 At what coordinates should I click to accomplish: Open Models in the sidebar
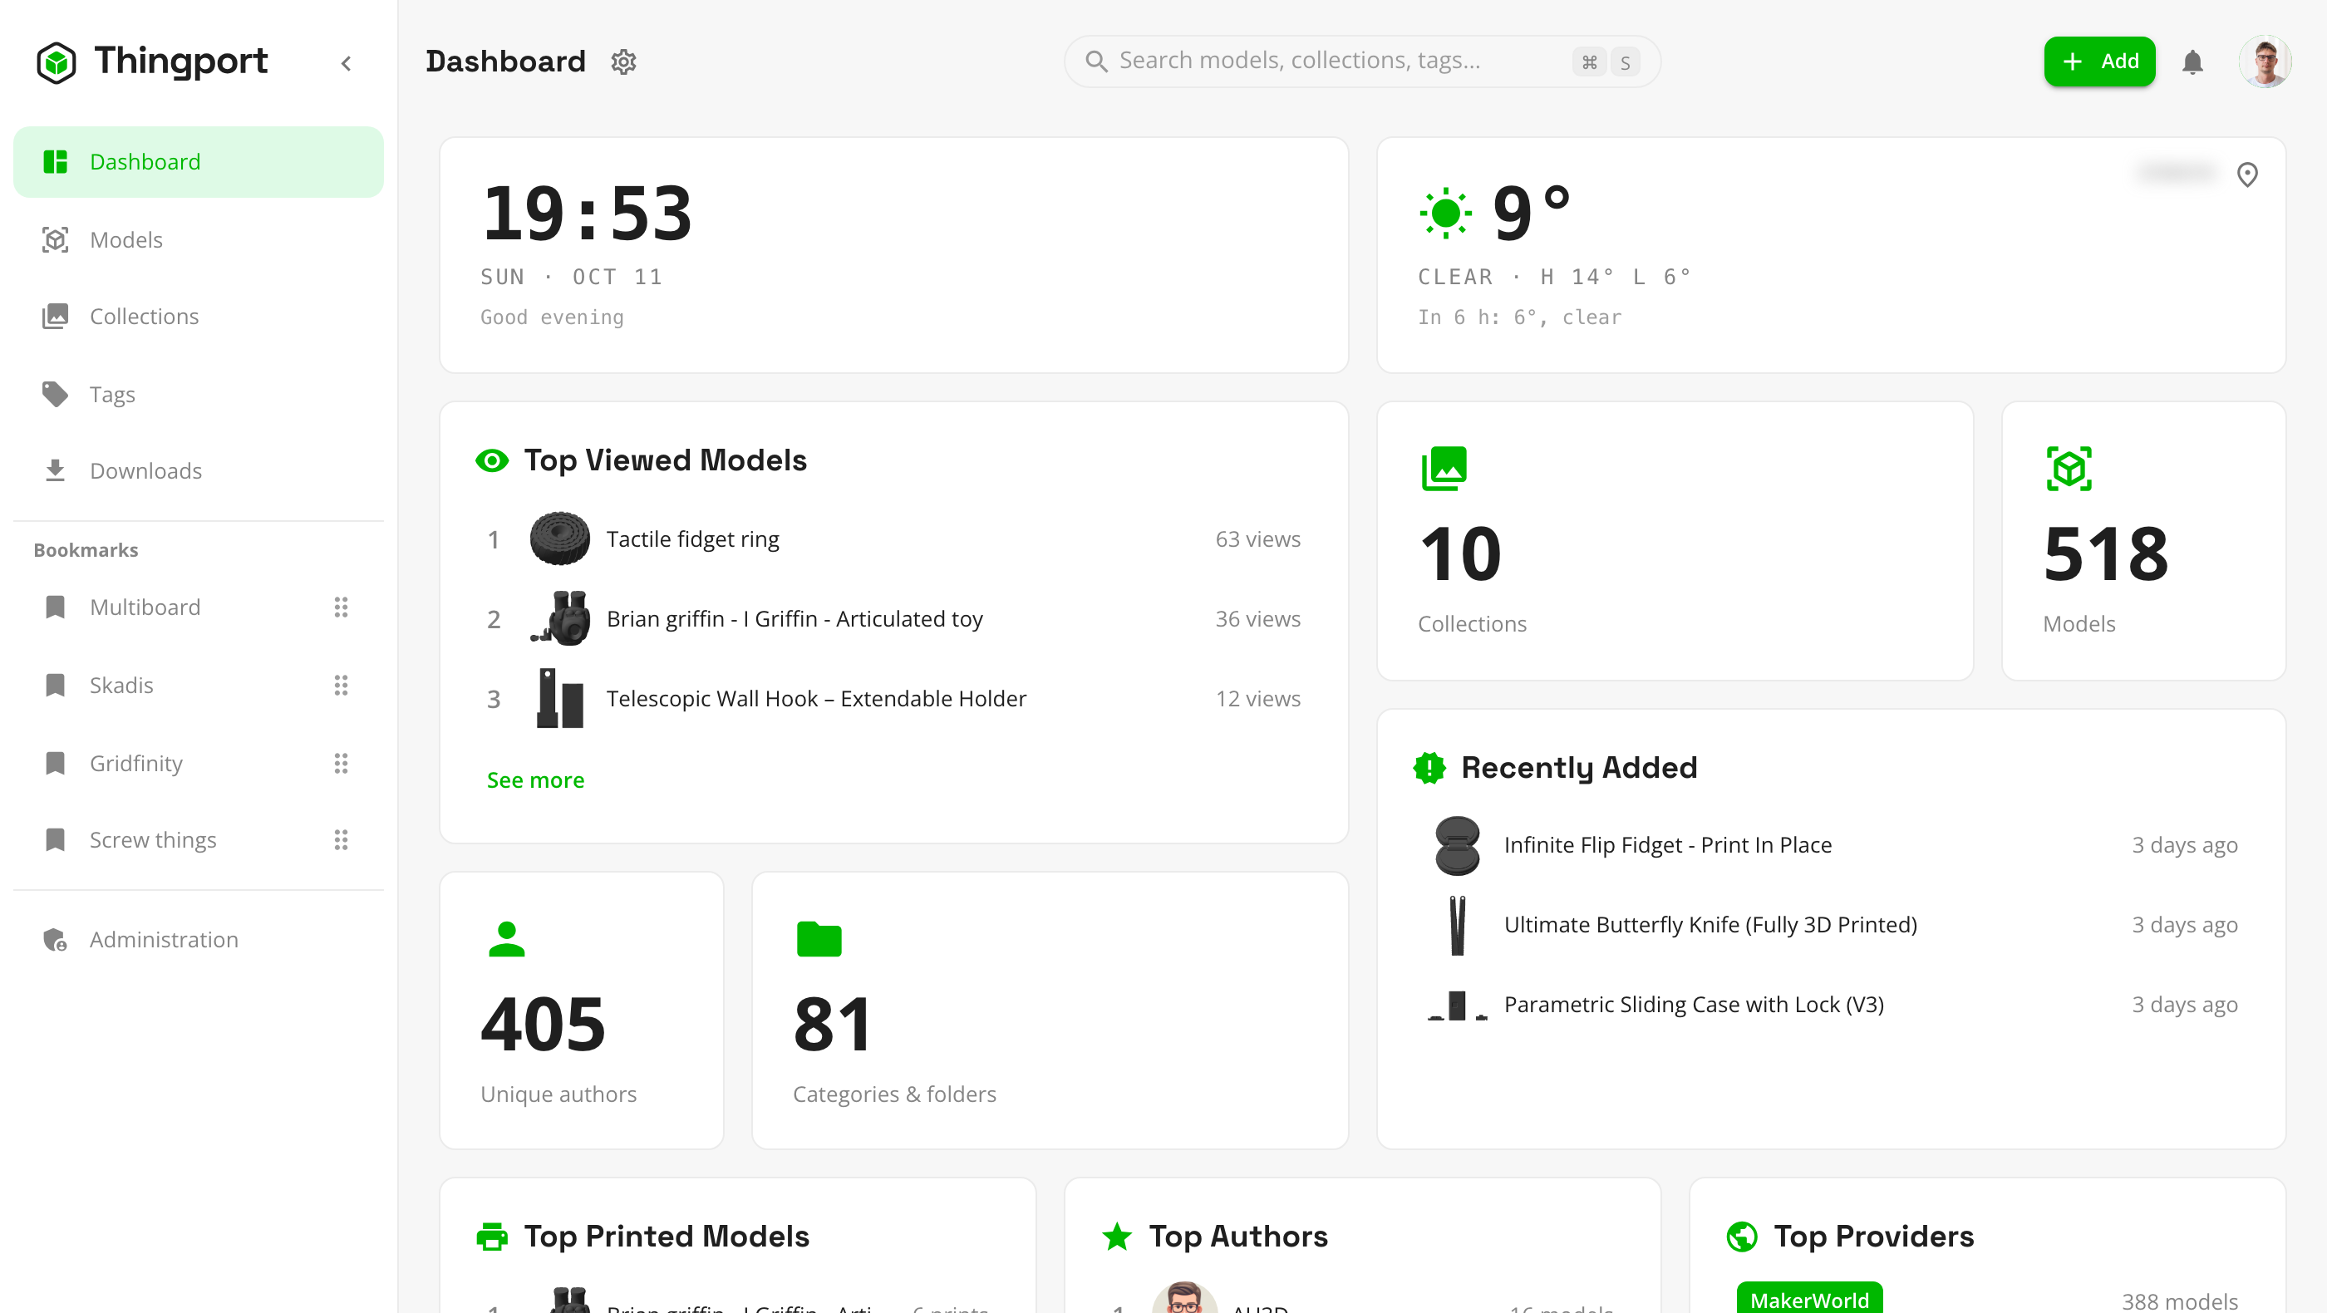point(198,239)
